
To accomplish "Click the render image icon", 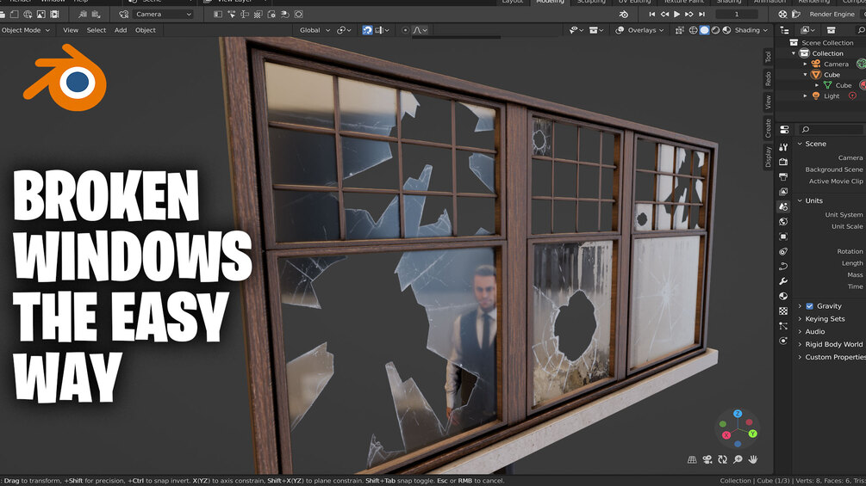I will [40, 15].
